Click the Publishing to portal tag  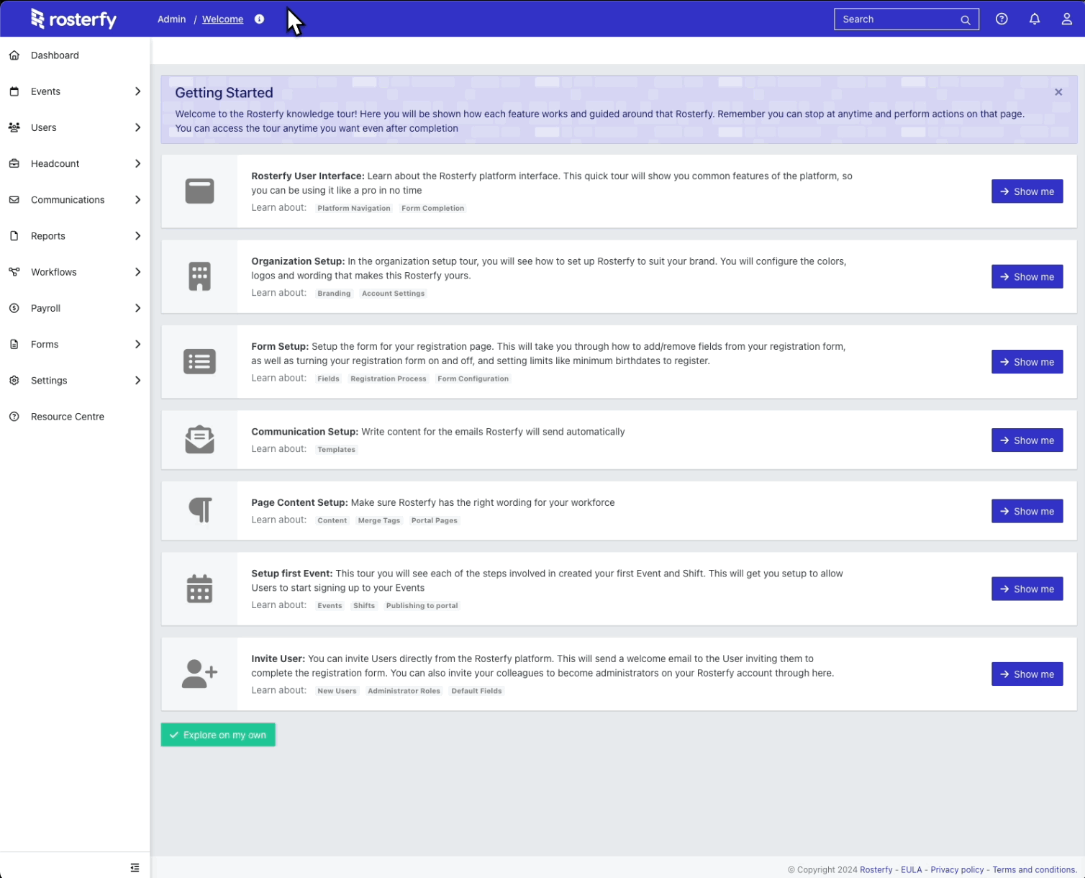coord(422,605)
